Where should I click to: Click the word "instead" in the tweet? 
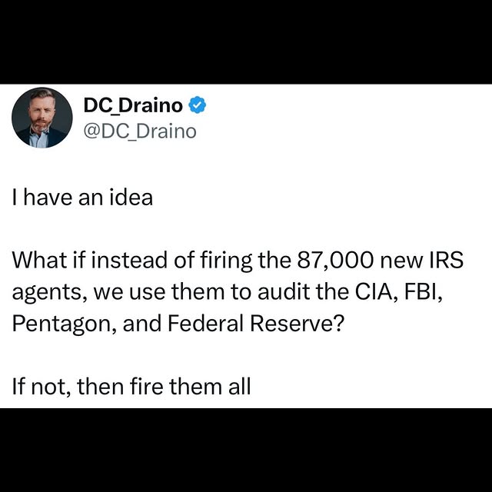coord(129,261)
